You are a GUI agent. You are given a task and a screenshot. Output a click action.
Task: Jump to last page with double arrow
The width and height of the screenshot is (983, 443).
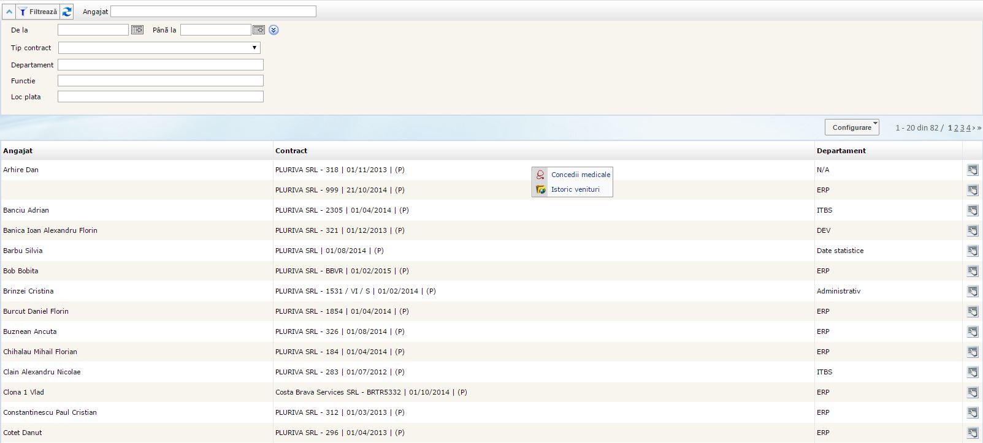coord(979,128)
